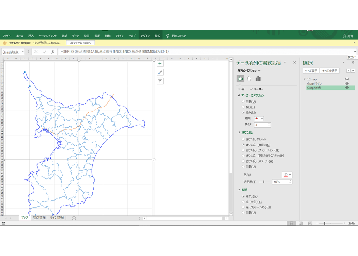Switch to 地点情報 sheet tab
This screenshot has width=358, height=256.
tap(39, 218)
